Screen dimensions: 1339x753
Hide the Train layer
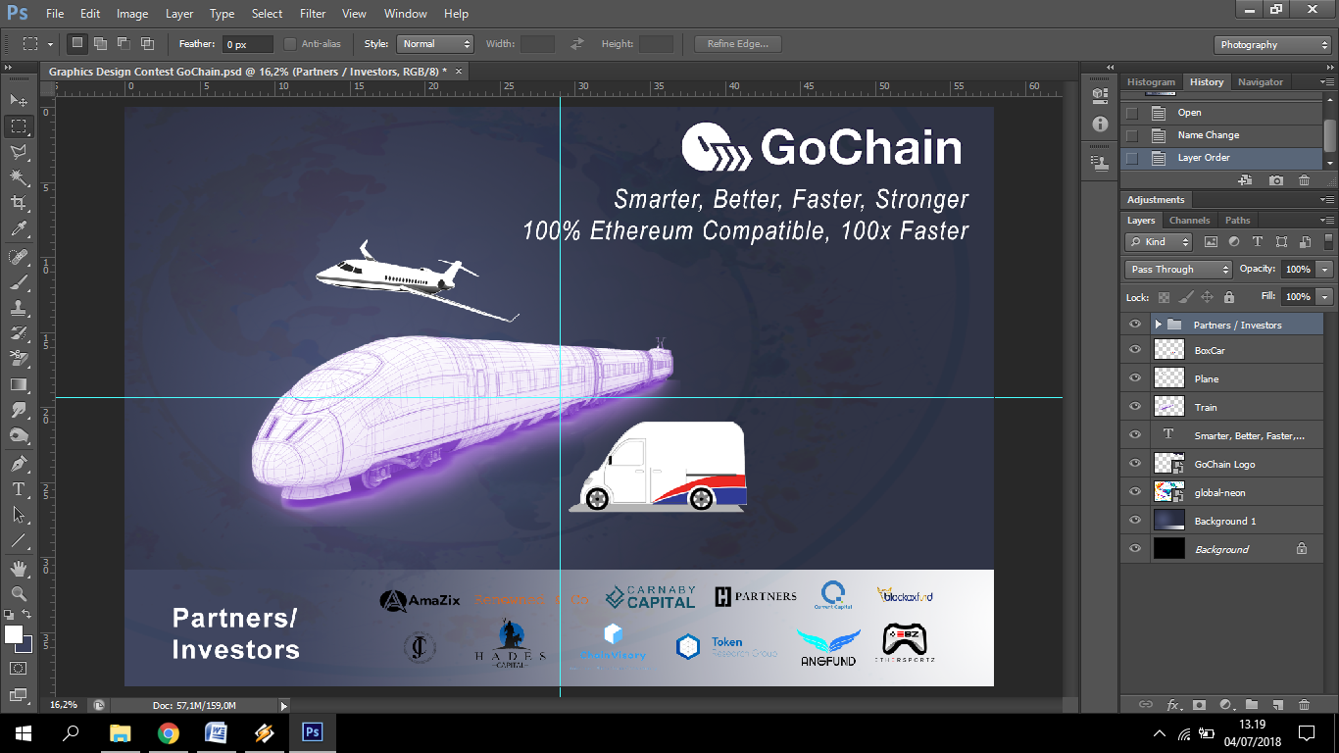[1135, 407]
